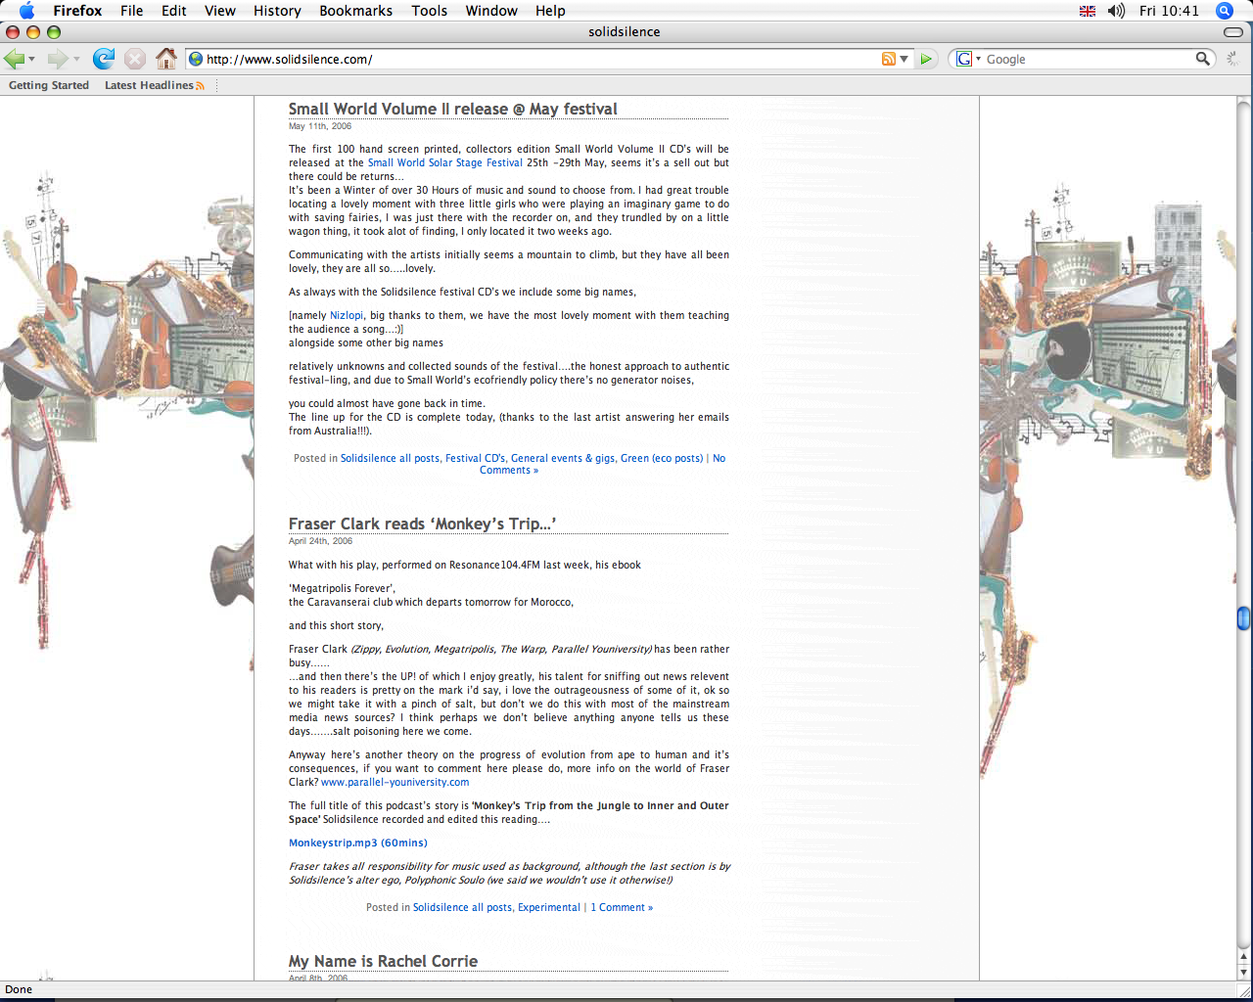Go back using the green Back arrow
Screen dimensions: 1253x1002
tap(14, 59)
